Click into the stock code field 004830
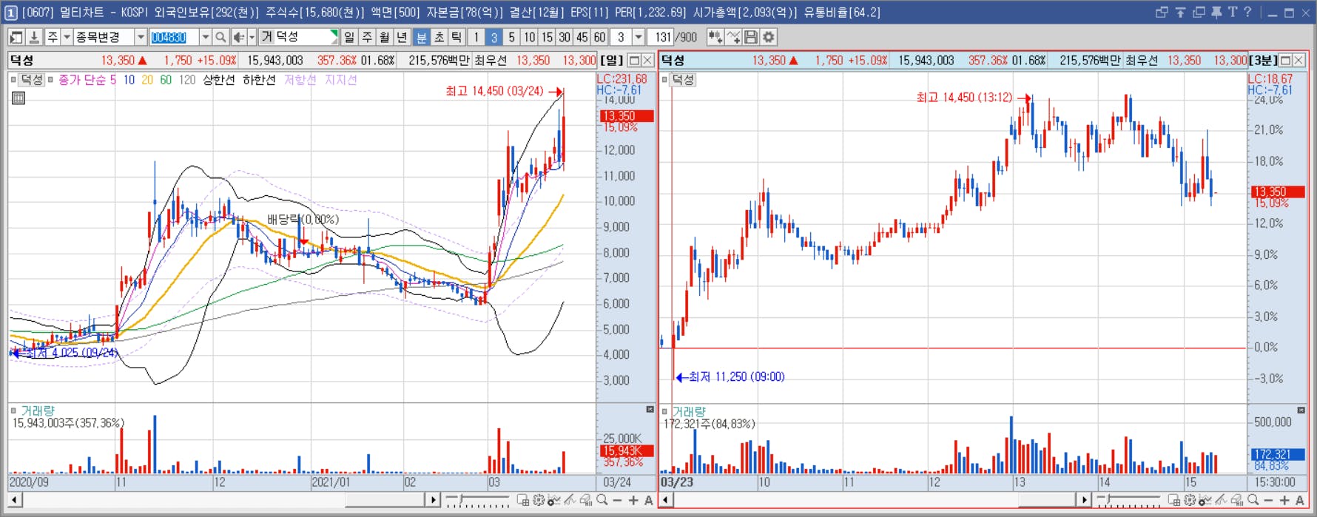Image resolution: width=1317 pixels, height=517 pixels. coord(175,37)
